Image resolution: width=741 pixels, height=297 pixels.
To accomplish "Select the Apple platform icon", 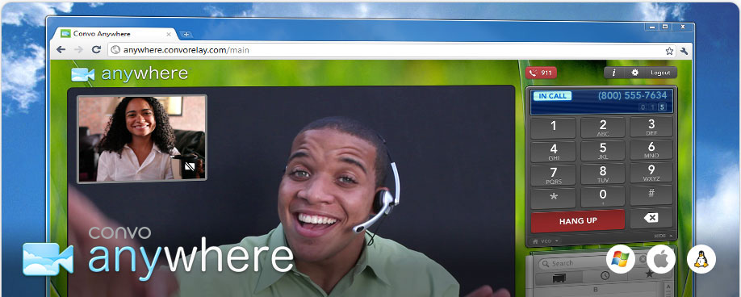I will point(660,259).
